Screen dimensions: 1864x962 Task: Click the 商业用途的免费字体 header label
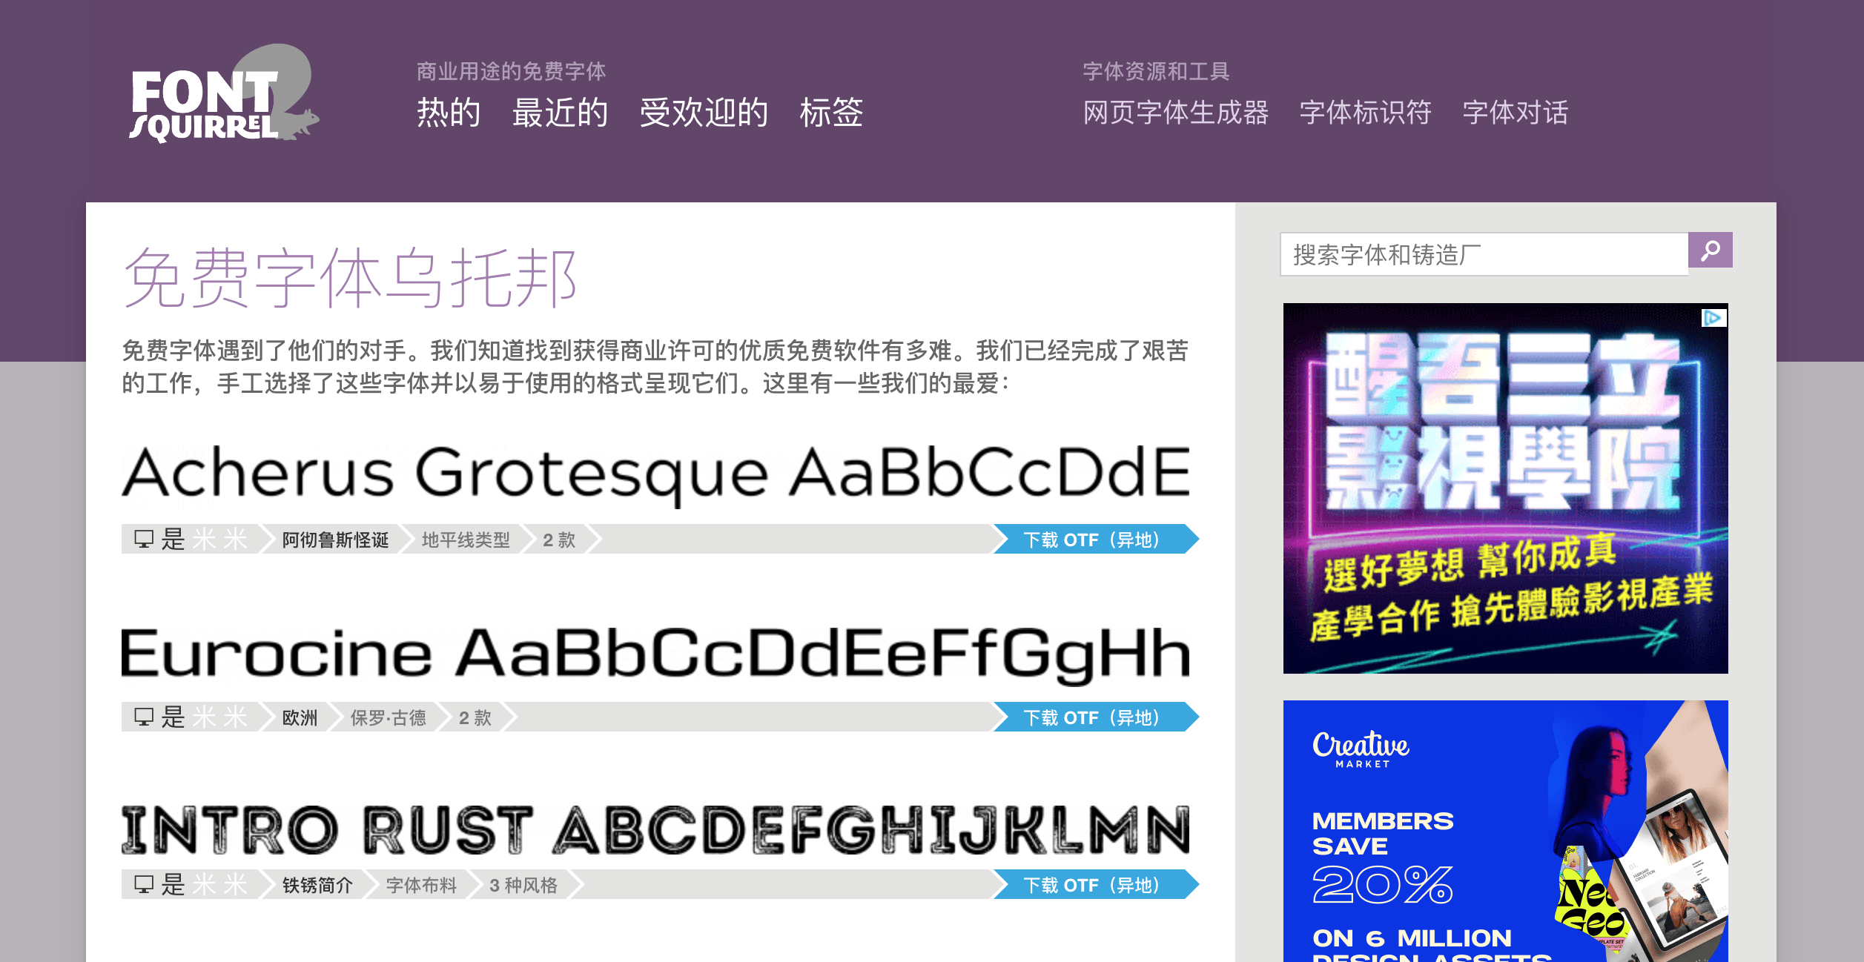(511, 71)
